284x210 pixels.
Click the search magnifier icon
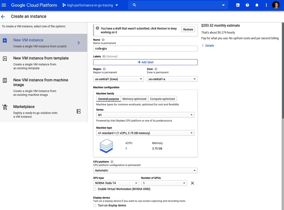tap(134, 5)
